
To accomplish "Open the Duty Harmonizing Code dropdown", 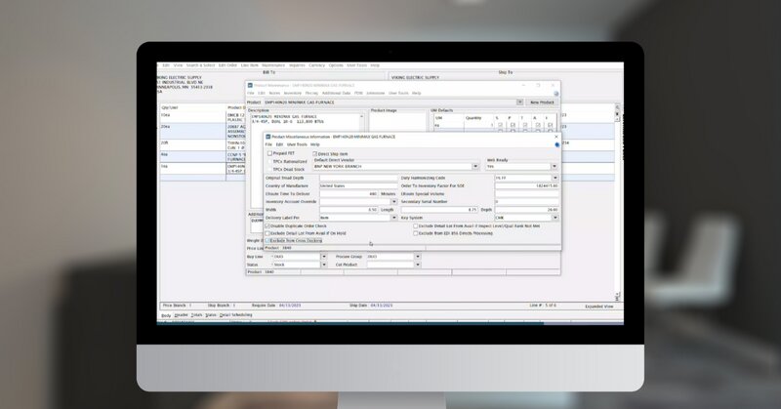I will tap(555, 178).
